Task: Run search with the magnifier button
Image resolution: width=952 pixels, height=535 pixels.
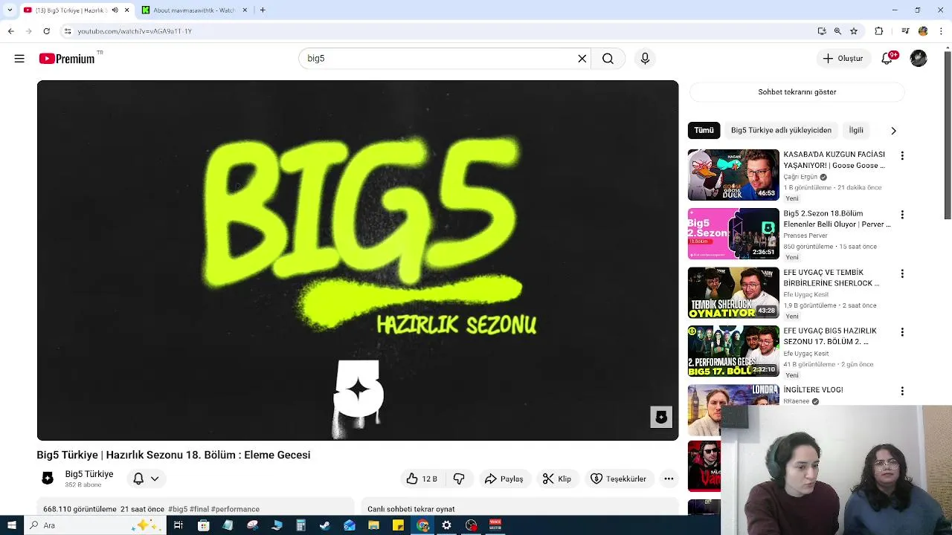Action: coord(608,59)
